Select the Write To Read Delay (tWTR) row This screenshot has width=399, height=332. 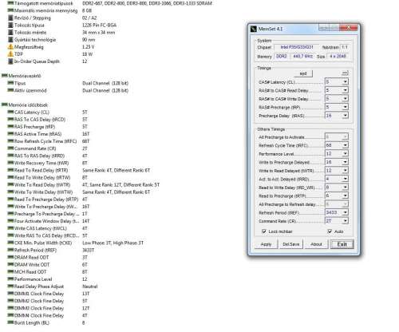[84, 184]
